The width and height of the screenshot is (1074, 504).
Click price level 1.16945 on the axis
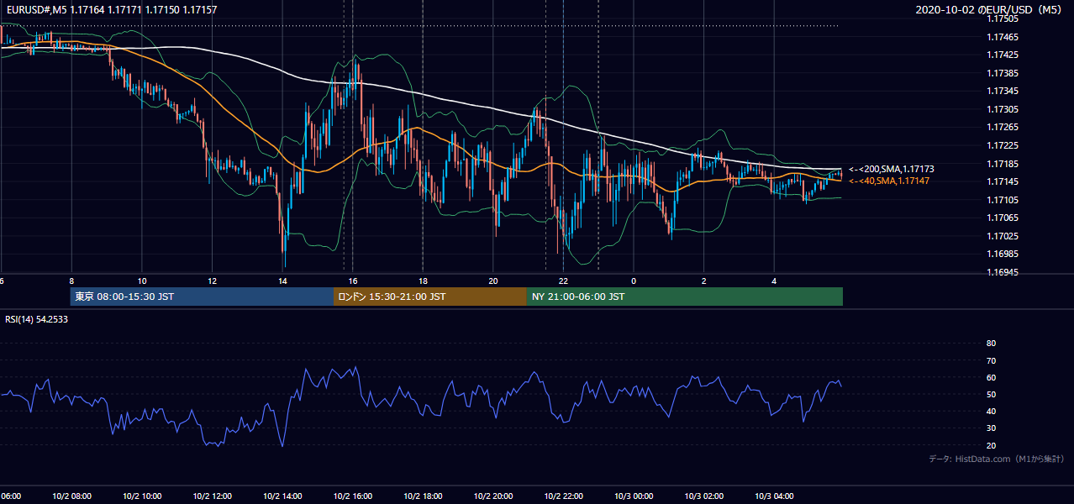[x=1002, y=271]
